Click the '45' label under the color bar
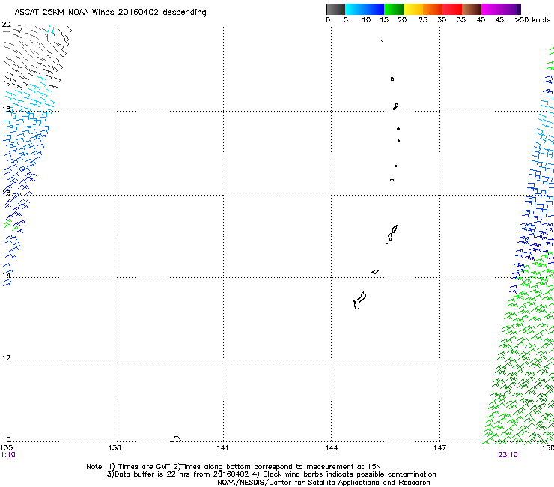This screenshot has width=554, height=487. pos(499,20)
